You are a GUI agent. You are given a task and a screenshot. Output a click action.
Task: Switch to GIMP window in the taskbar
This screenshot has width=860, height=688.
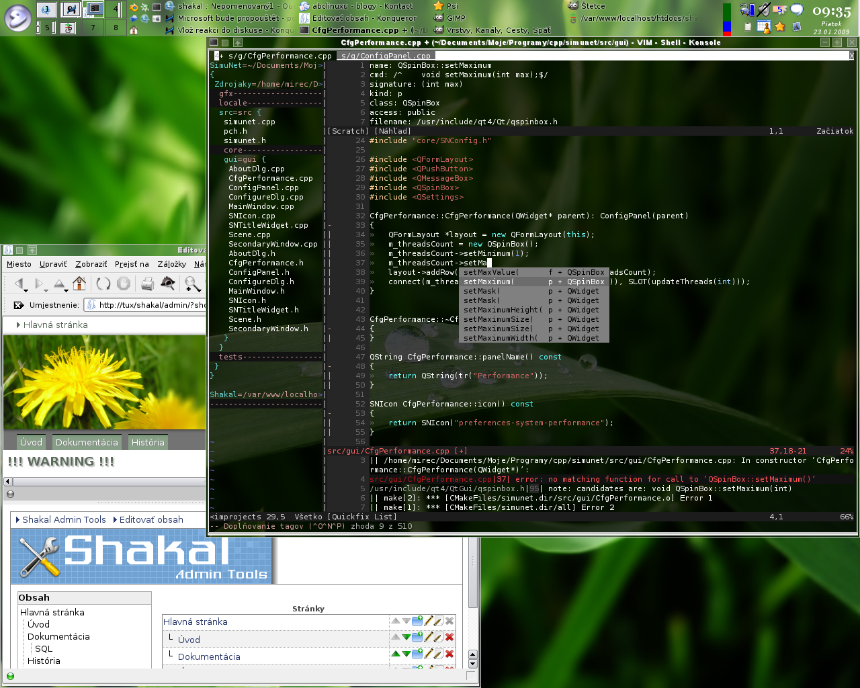click(x=449, y=18)
